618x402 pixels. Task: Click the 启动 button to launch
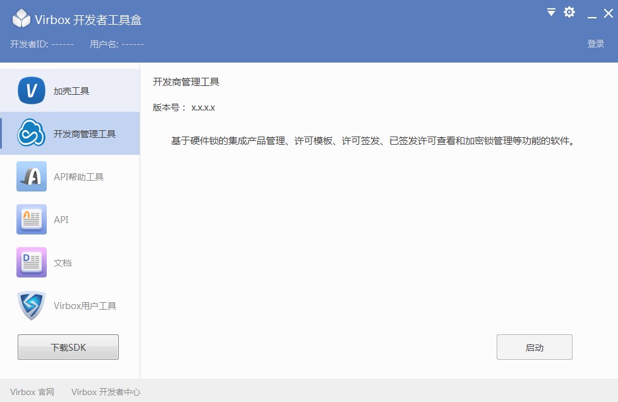pos(534,347)
